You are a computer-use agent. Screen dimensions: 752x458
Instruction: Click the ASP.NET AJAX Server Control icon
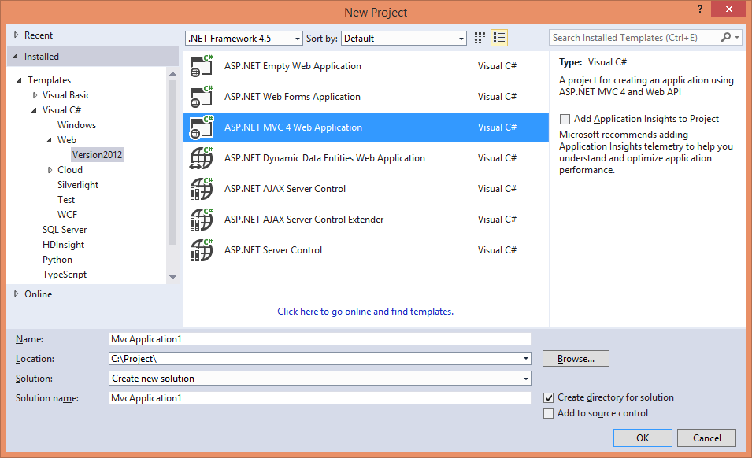coord(202,189)
